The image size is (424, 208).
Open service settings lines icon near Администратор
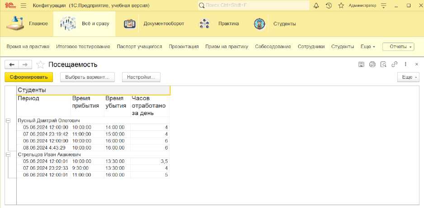(x=383, y=5)
